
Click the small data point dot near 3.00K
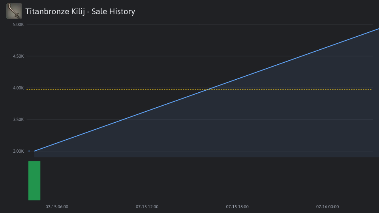tap(29, 151)
